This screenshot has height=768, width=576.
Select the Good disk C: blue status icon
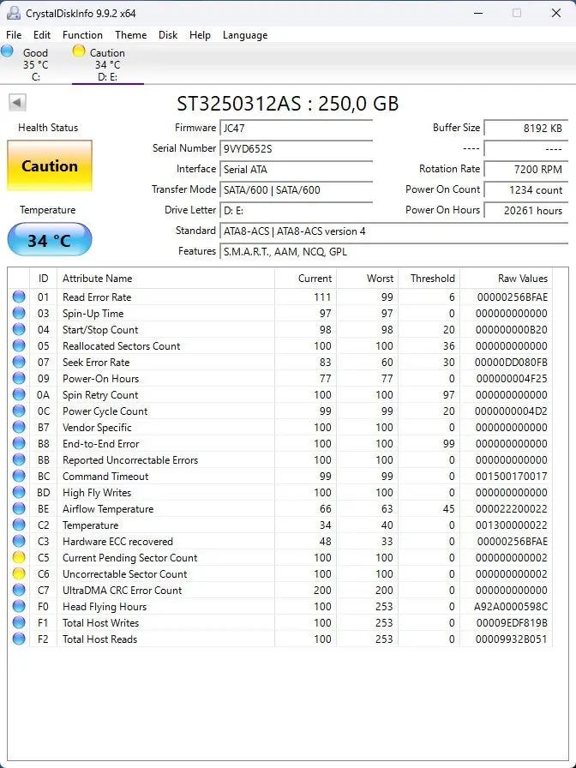pyautogui.click(x=8, y=51)
